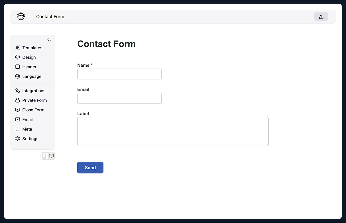The height and width of the screenshot is (223, 346).
Task: Click the Send button
Action: [x=90, y=167]
